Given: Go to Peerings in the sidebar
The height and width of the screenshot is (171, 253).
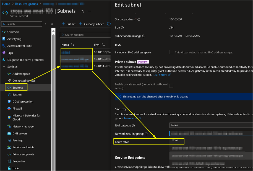Looking at the screenshot, I should click(x=18, y=141).
